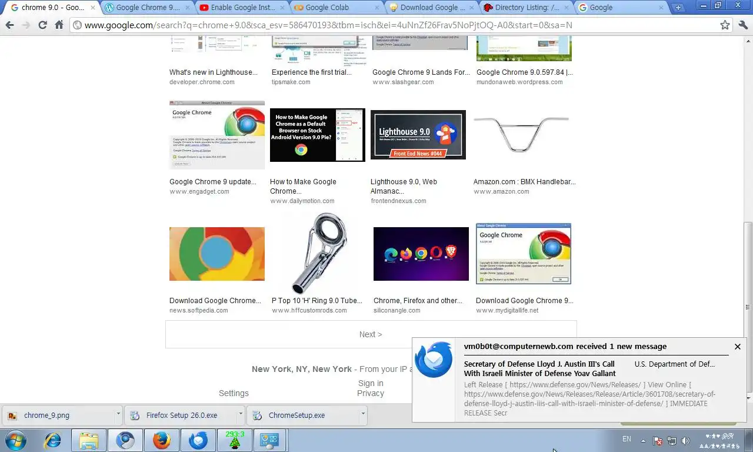Viewport: 753px width, 452px height.
Task: Open Thunderbird from the taskbar
Action: pyautogui.click(x=198, y=440)
